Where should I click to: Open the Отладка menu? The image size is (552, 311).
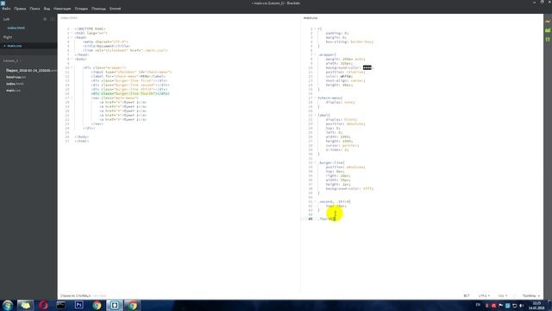tap(81, 9)
